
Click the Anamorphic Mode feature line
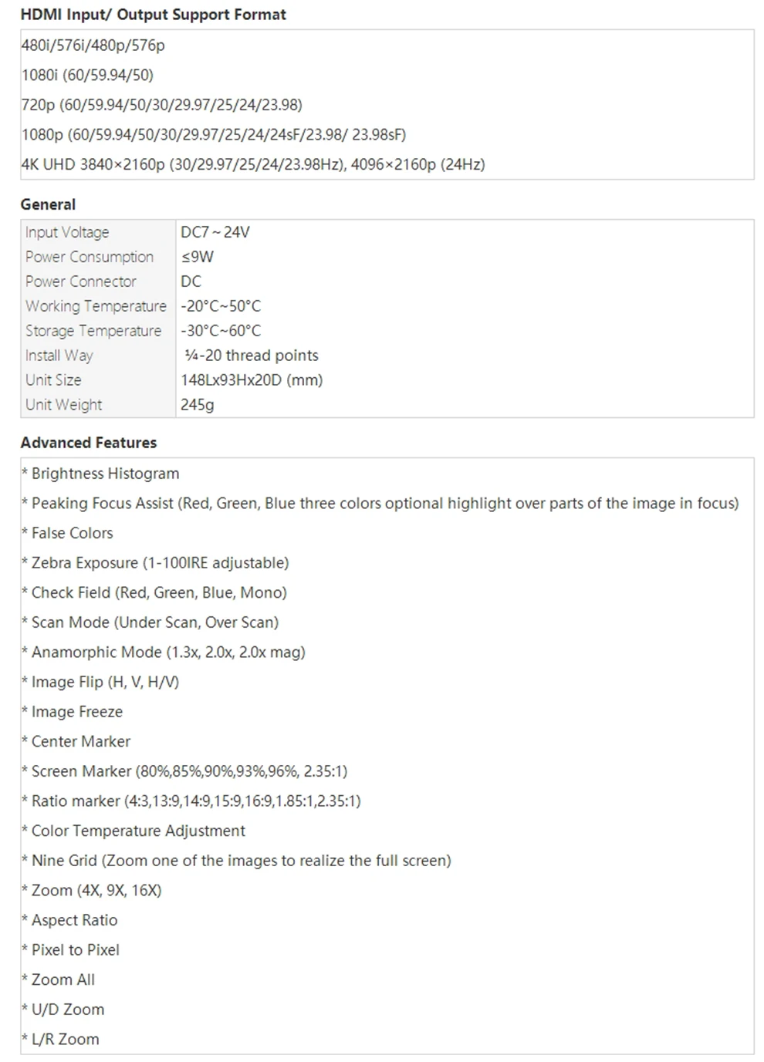[x=164, y=652]
